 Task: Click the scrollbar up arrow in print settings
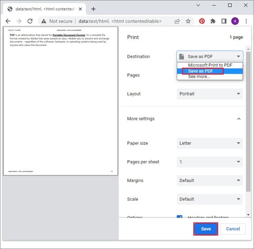coord(248,49)
